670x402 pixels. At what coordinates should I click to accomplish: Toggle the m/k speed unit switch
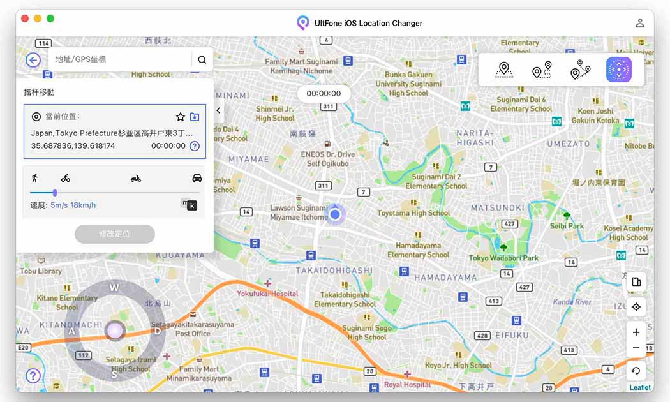click(x=189, y=205)
